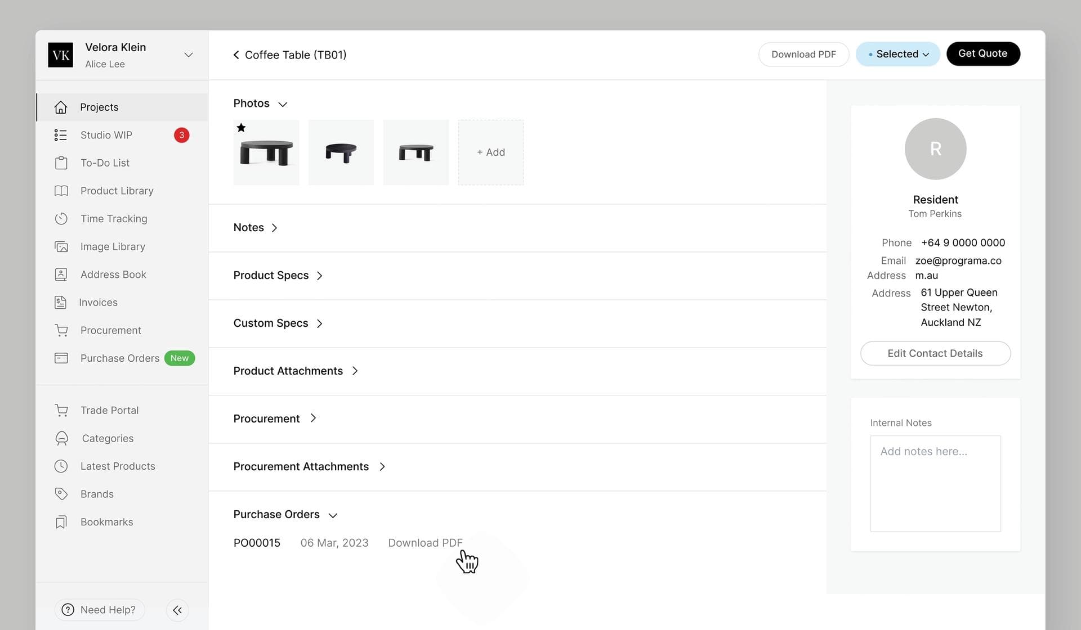Add a new photo with + Add
Image resolution: width=1081 pixels, height=630 pixels.
(x=490, y=152)
